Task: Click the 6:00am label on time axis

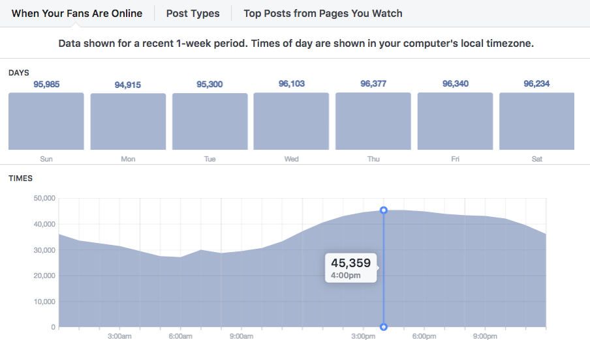Action: coord(181,336)
